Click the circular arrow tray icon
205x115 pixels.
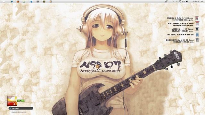click(180, 1)
